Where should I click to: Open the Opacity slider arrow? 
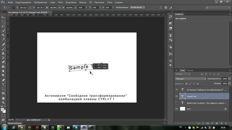coord(229,79)
